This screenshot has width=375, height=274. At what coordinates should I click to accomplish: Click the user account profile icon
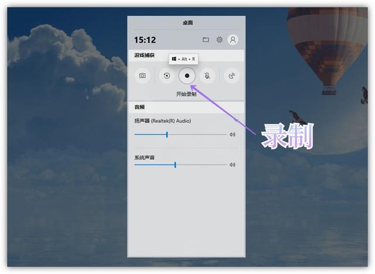click(x=233, y=40)
